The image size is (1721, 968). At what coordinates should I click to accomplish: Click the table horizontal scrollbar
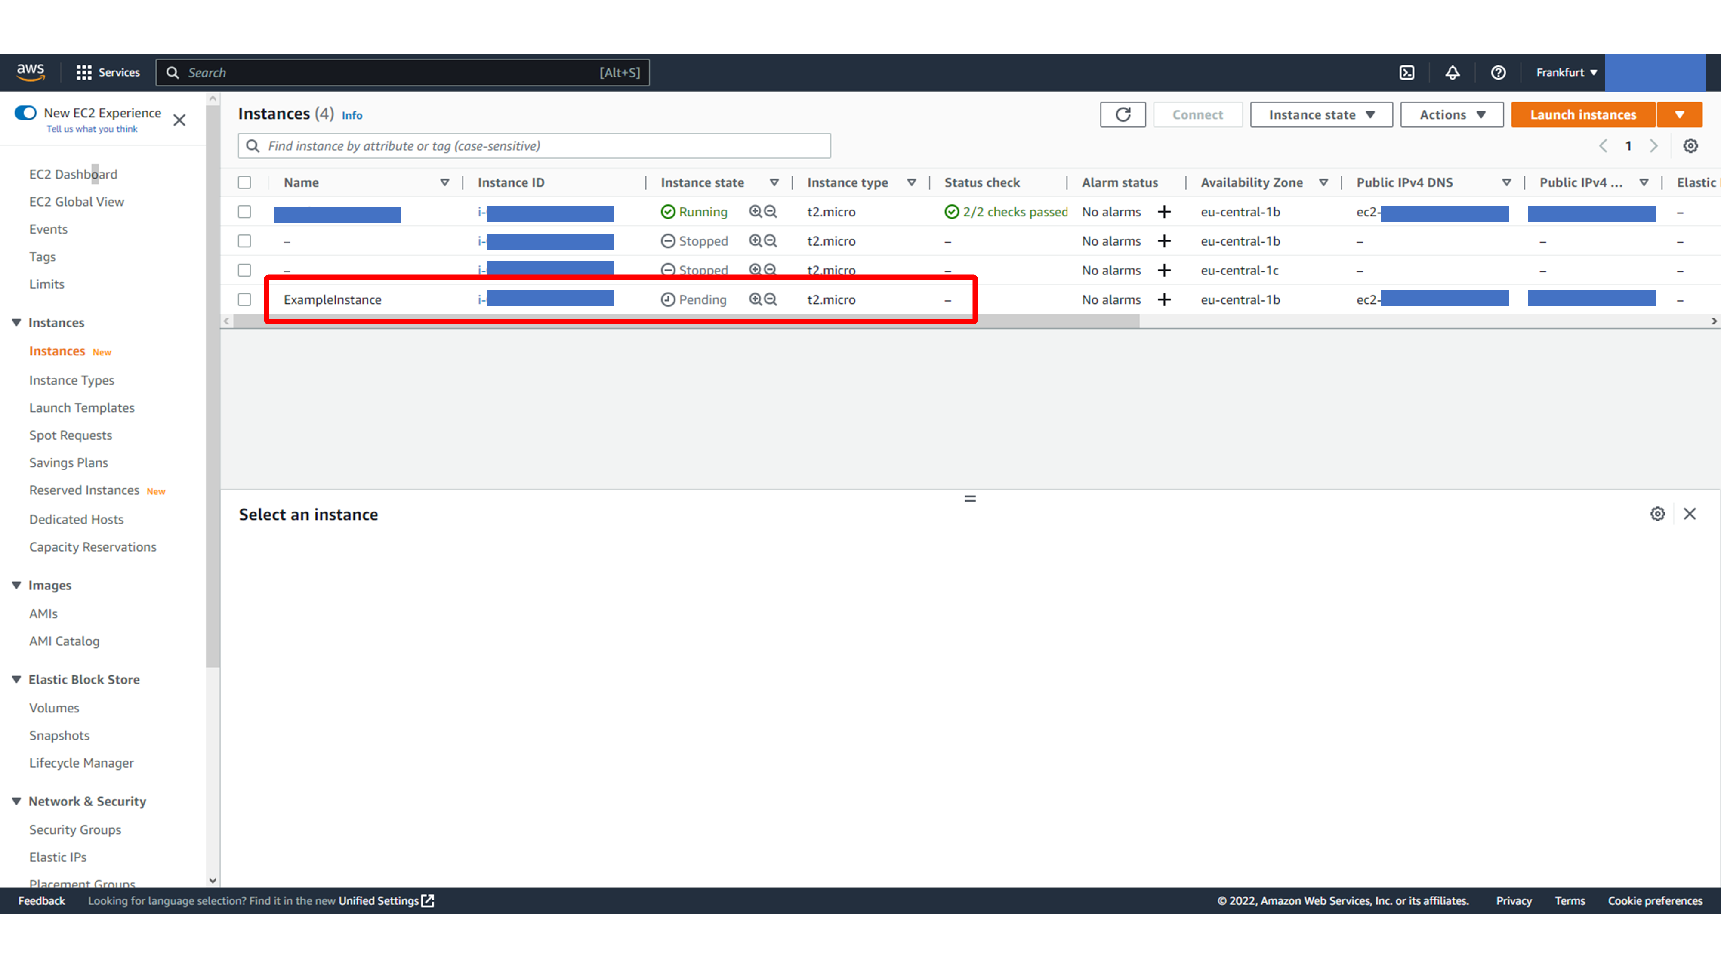pos(686,321)
